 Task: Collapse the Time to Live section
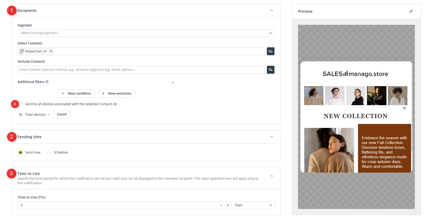[x=272, y=176]
